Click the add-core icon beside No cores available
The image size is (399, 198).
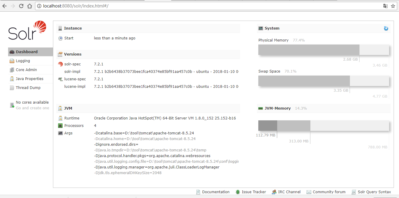point(12,105)
